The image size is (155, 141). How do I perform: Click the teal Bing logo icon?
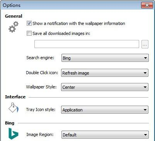coord(14,134)
